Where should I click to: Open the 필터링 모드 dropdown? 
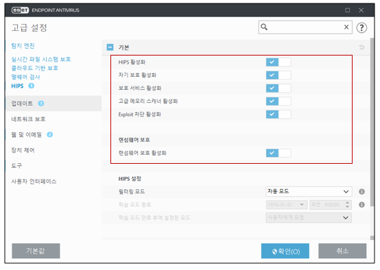click(x=309, y=192)
